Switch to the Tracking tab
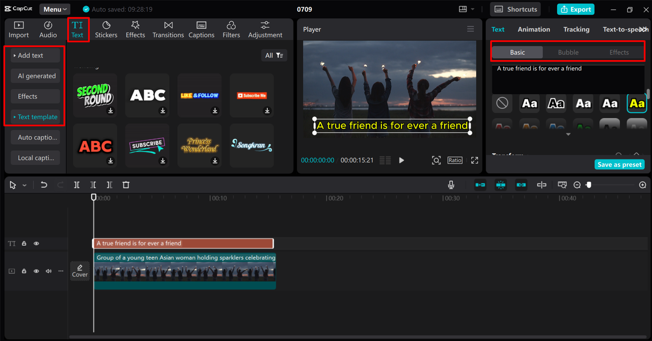Screen dimensions: 652x341 click(576, 29)
